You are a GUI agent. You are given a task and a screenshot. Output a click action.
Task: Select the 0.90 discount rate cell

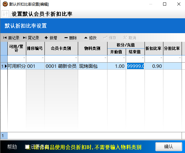[154, 66]
